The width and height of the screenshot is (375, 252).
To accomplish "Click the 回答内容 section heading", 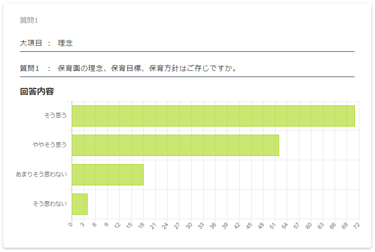I will click(37, 91).
